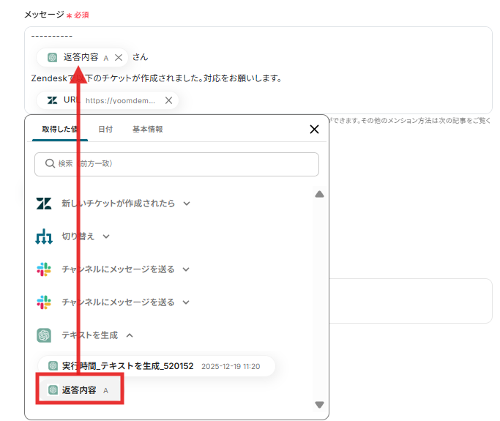Click Slack icon of second チャンネルにメッセージを送る
This screenshot has height=421, width=500.
click(44, 302)
